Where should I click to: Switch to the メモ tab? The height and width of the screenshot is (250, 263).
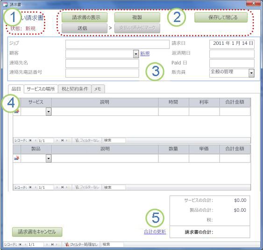click(x=98, y=89)
